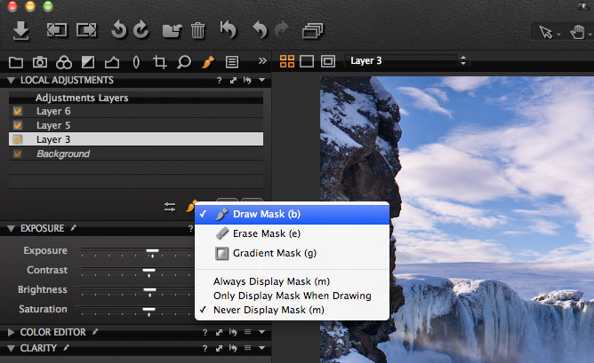This screenshot has width=594, height=363.
Task: Toggle the proof margin viewer icon
Action: point(328,61)
